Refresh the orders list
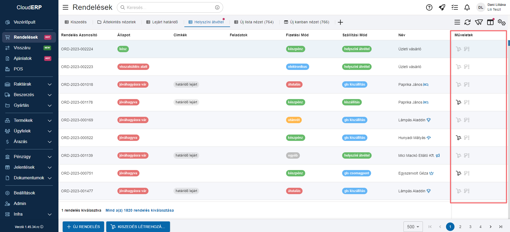This screenshot has width=510, height=232. click(467, 22)
